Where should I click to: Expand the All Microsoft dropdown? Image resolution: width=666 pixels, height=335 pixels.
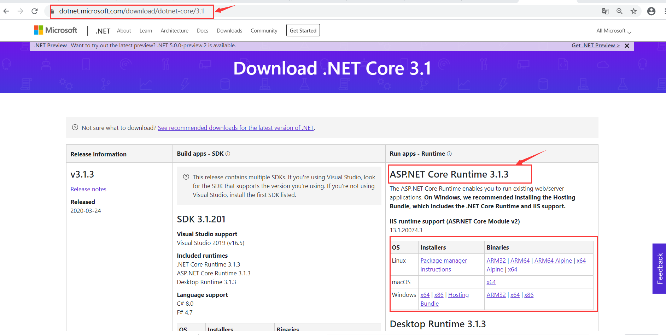[x=613, y=31]
